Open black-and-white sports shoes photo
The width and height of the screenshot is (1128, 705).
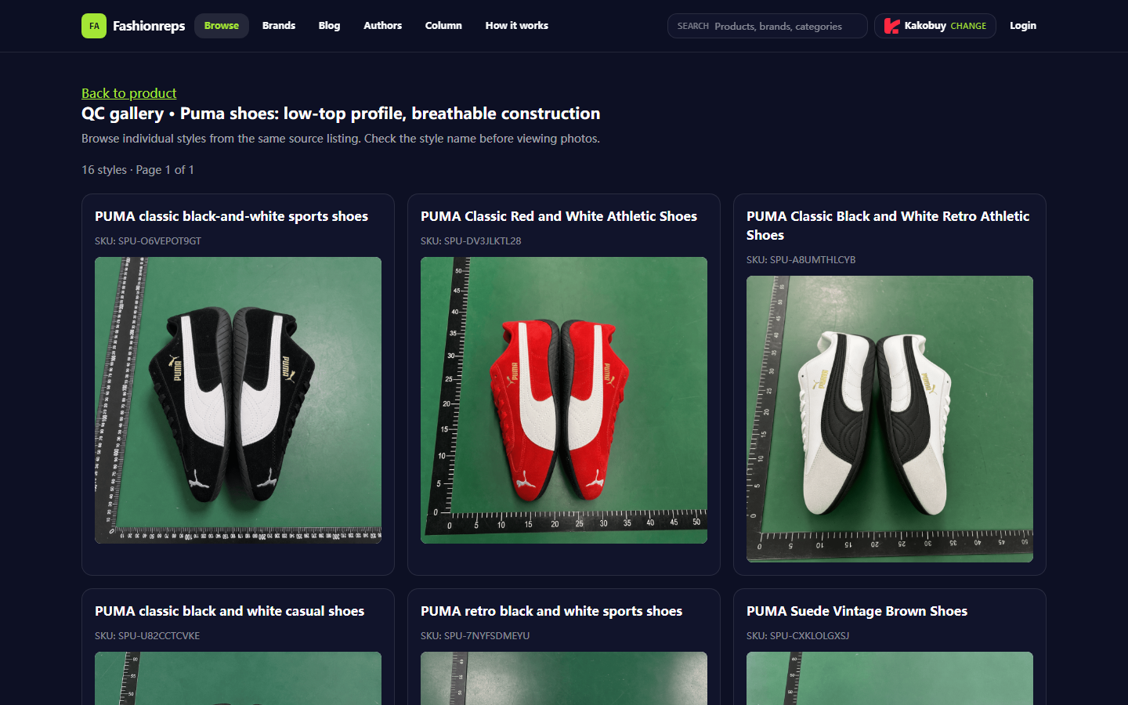coord(238,400)
